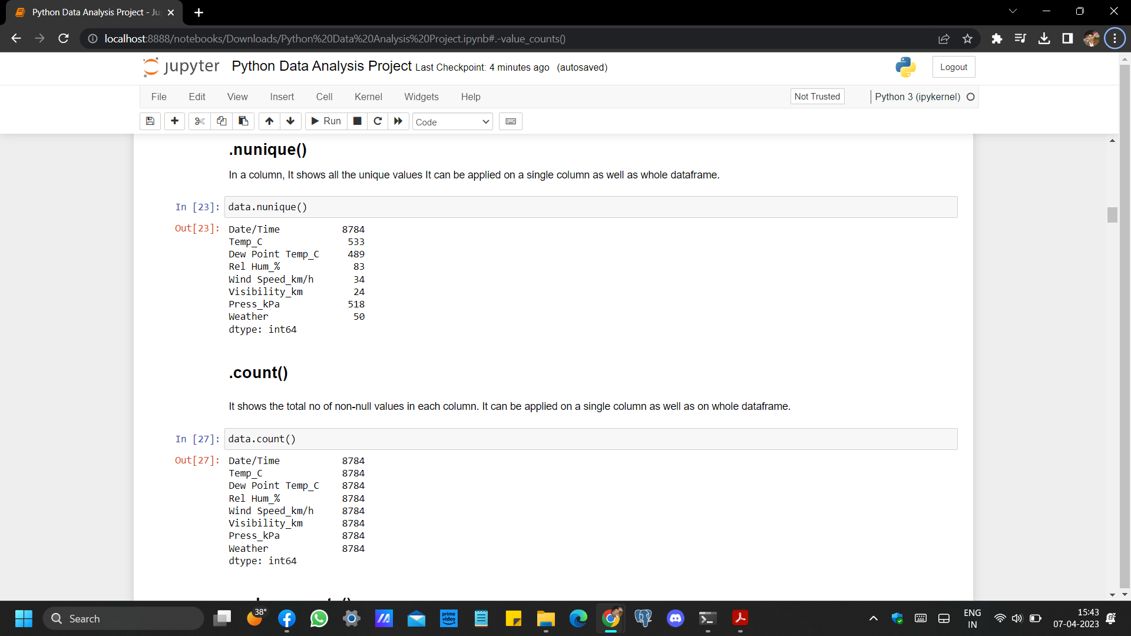The image size is (1131, 636).
Task: Click into the data.nunique() code cell
Action: click(589, 207)
